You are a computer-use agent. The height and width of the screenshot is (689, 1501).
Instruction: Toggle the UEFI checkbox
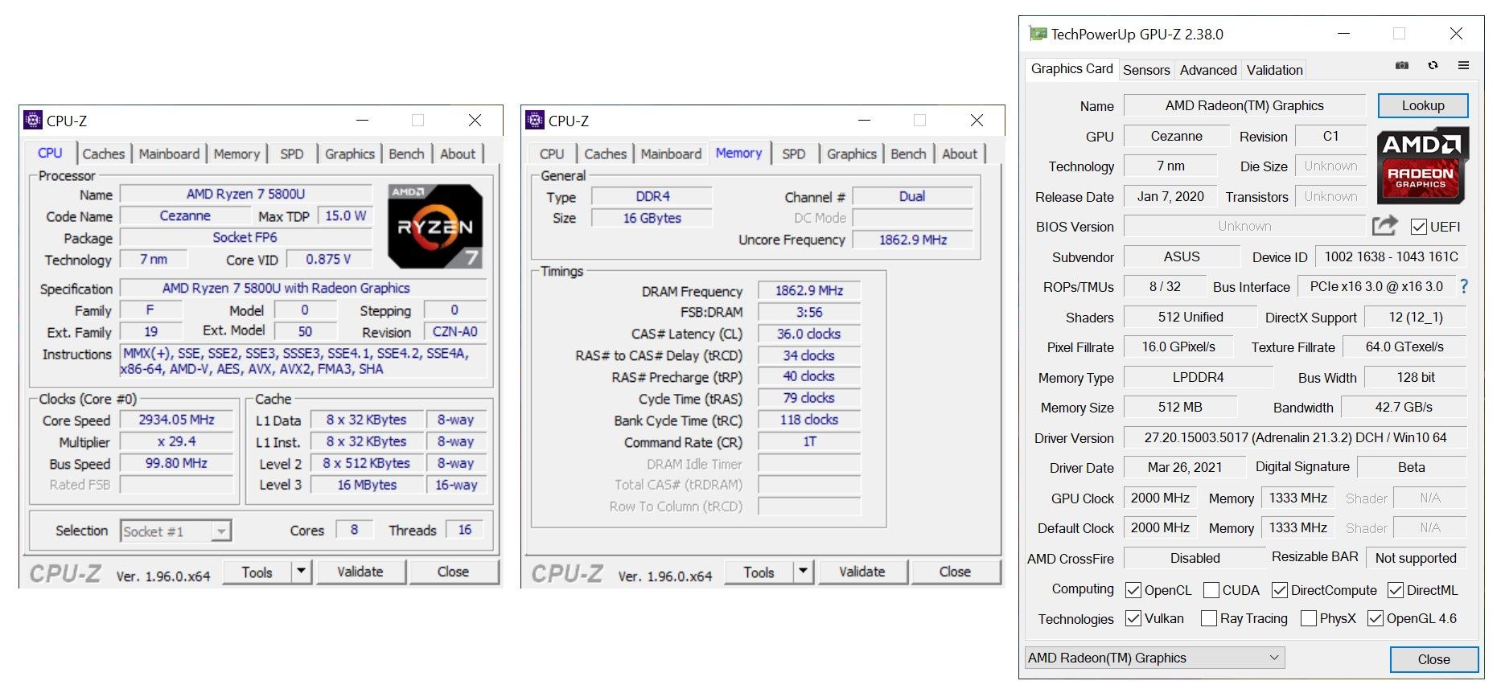(x=1419, y=227)
